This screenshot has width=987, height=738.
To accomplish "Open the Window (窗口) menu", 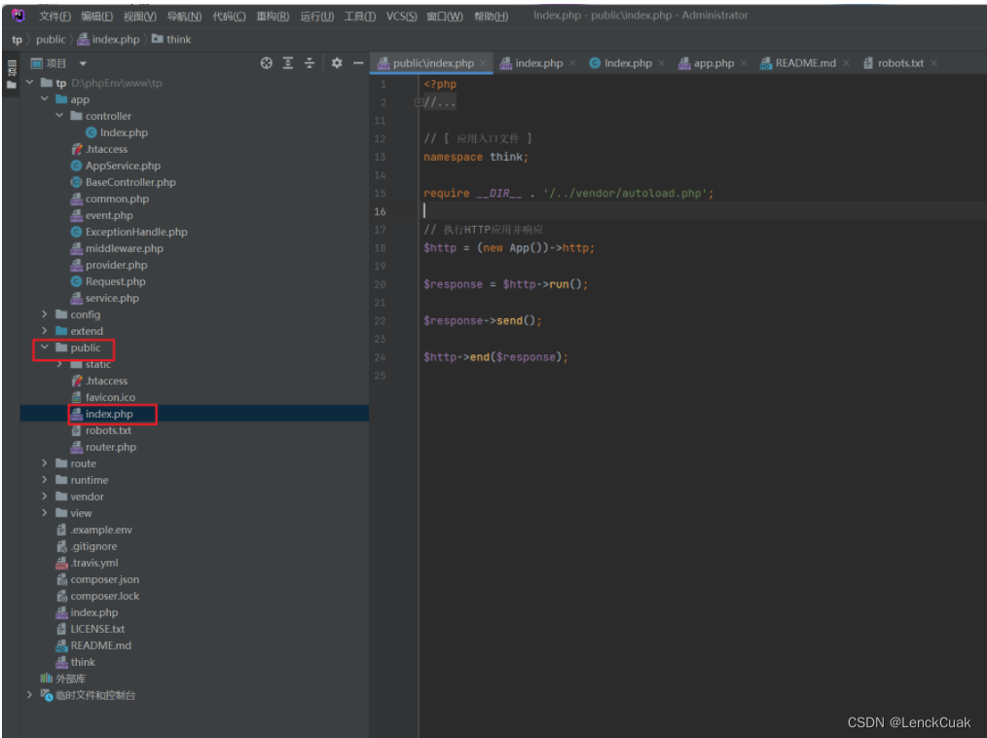I will (445, 16).
